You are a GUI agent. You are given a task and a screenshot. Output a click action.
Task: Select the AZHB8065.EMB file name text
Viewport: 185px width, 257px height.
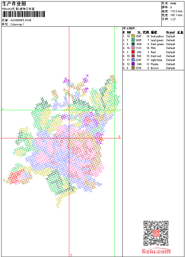(x=21, y=20)
